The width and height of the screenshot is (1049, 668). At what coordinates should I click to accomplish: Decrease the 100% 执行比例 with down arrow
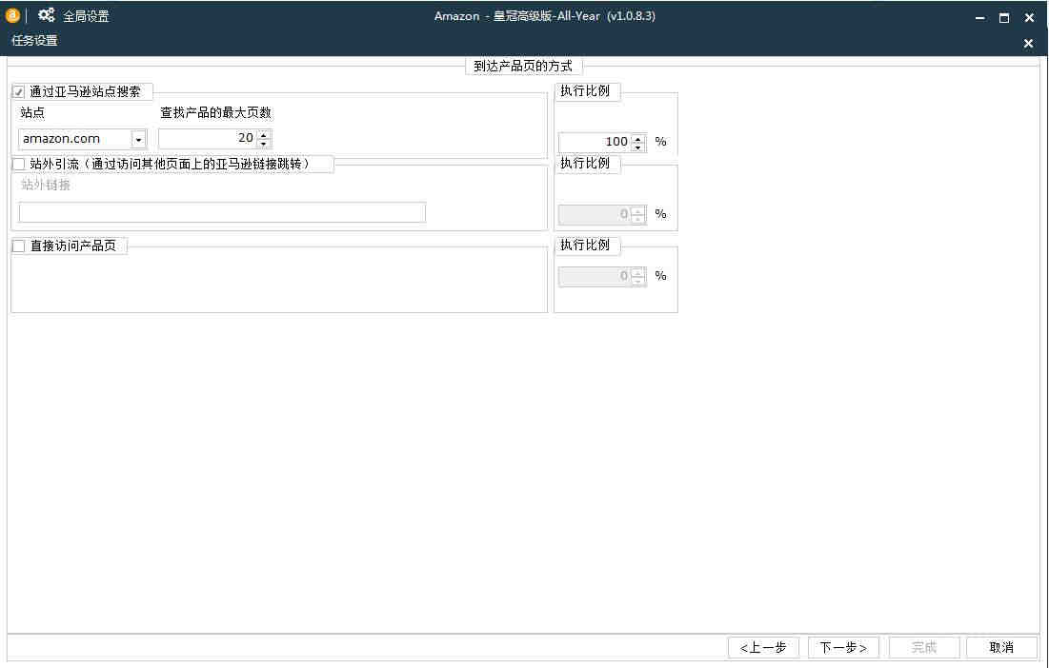coord(638,147)
